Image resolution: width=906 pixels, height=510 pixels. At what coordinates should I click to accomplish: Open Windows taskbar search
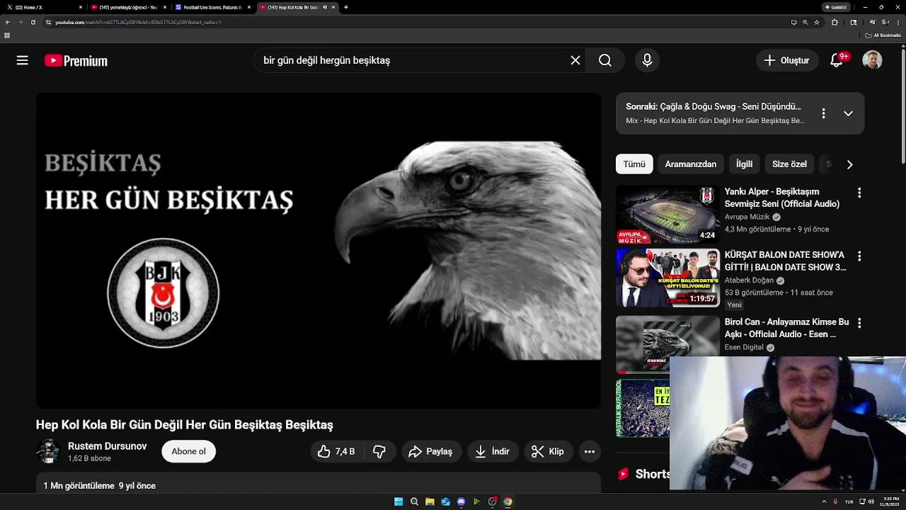coord(414,501)
